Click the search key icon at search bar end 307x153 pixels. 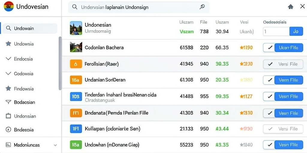coord(202,7)
